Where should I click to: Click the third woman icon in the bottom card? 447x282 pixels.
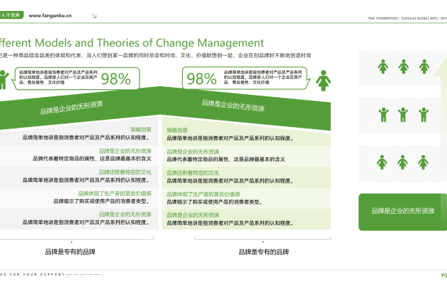click(423, 162)
